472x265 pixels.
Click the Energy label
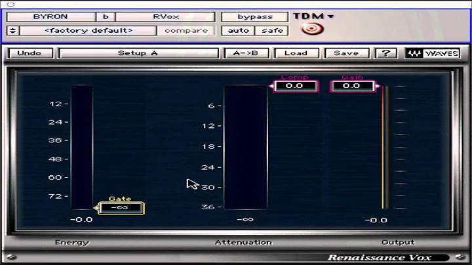click(72, 243)
